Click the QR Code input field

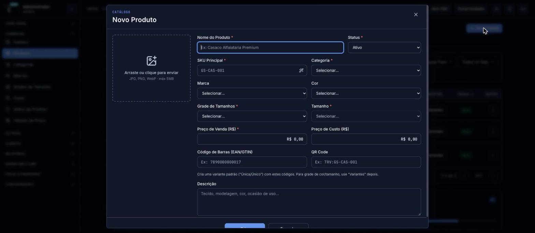click(366, 162)
